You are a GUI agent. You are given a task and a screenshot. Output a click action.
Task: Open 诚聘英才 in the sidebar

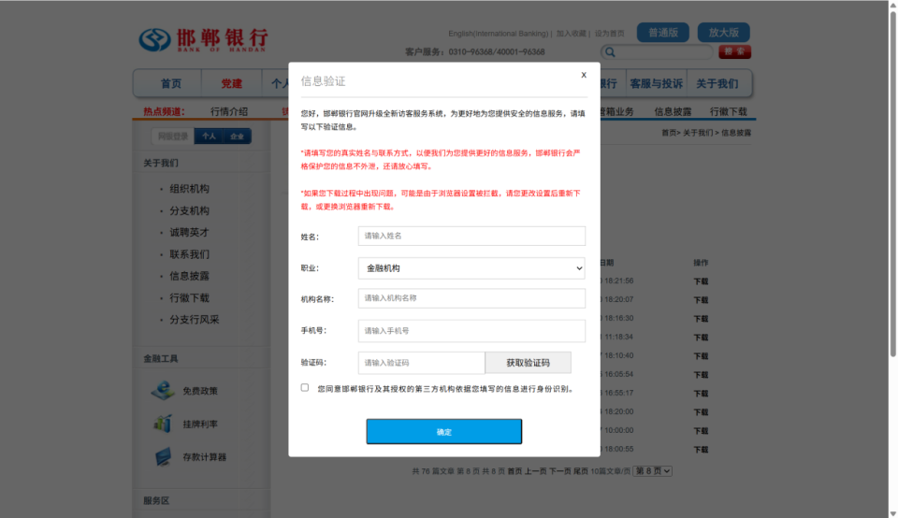(189, 233)
